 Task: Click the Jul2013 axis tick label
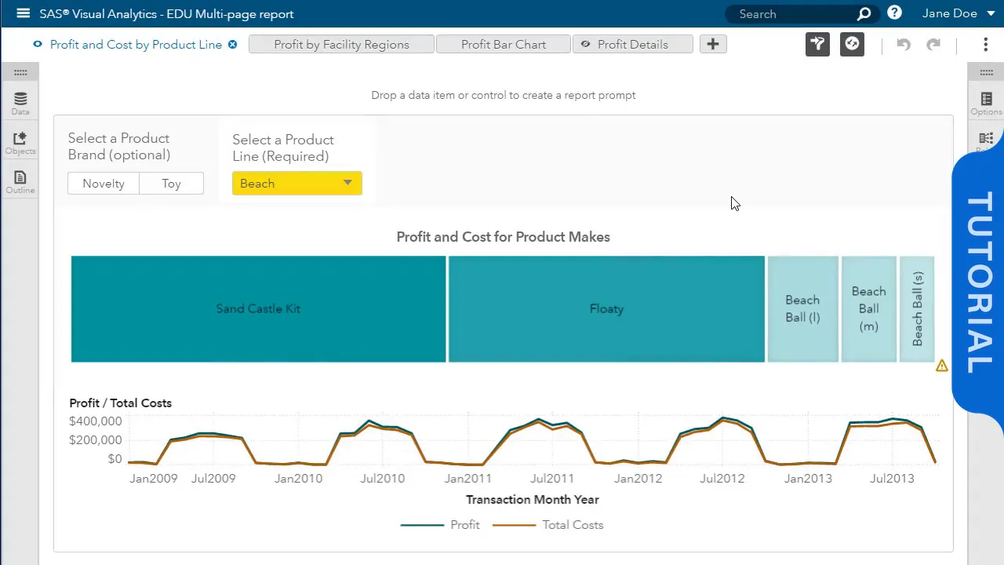click(x=892, y=479)
